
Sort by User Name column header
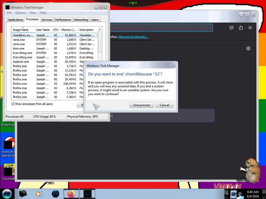43,30
